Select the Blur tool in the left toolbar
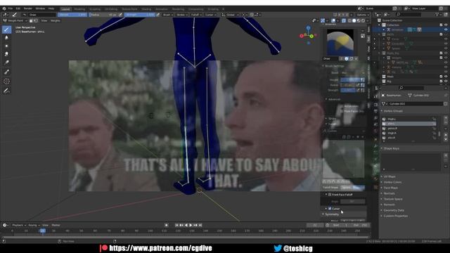The image size is (450, 253). point(6,37)
